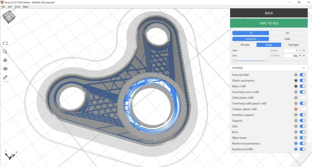Click the Aura app logo icon

tap(2, 2)
